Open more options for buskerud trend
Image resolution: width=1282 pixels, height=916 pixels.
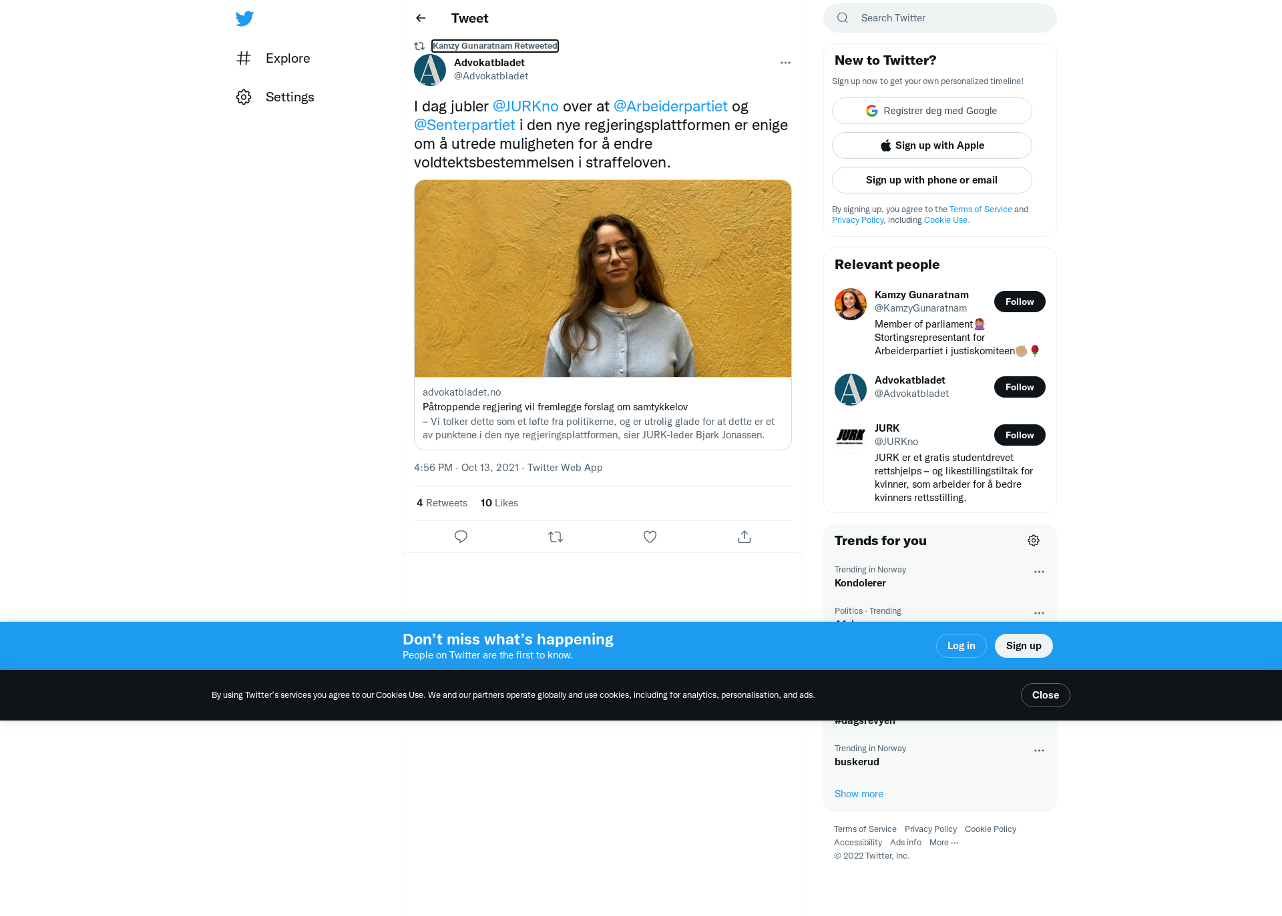pyautogui.click(x=1039, y=751)
